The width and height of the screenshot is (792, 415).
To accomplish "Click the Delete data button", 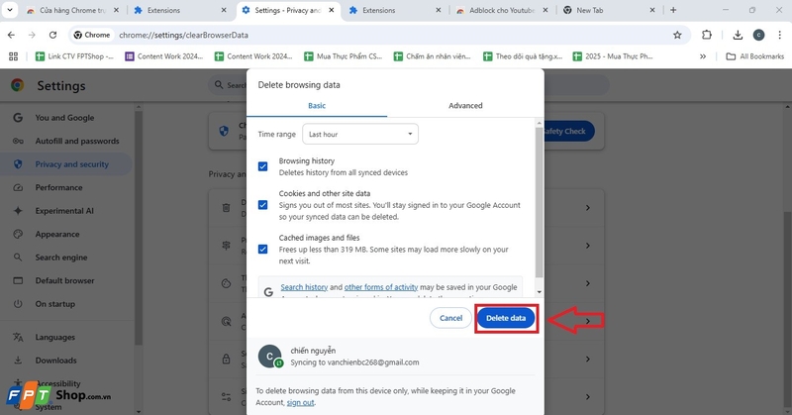I will (506, 318).
